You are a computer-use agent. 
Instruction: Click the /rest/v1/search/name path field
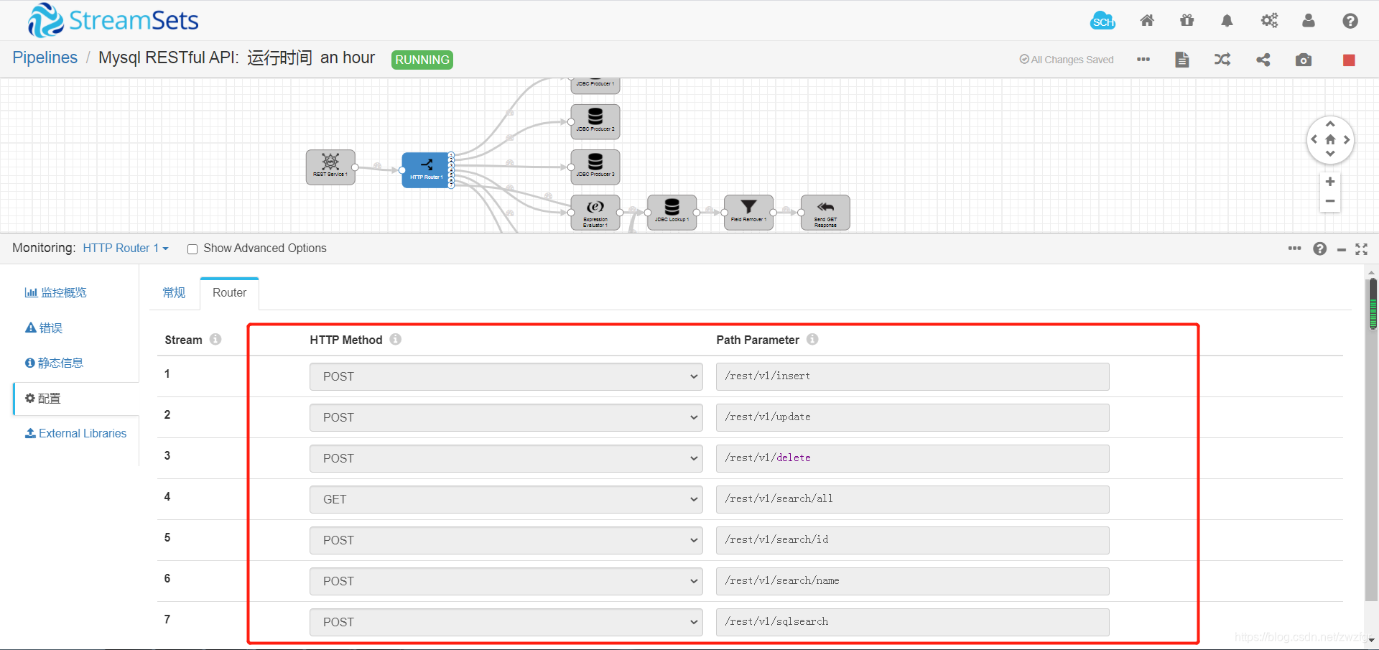point(912,581)
